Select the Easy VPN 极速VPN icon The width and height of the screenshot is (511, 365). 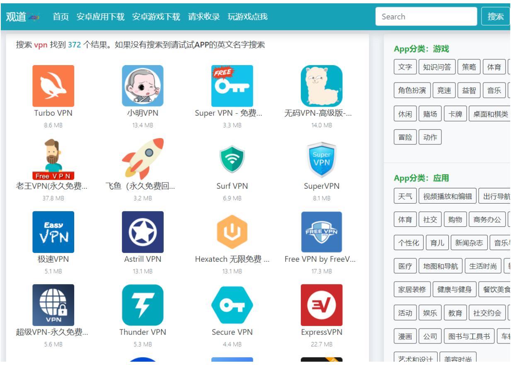click(53, 232)
